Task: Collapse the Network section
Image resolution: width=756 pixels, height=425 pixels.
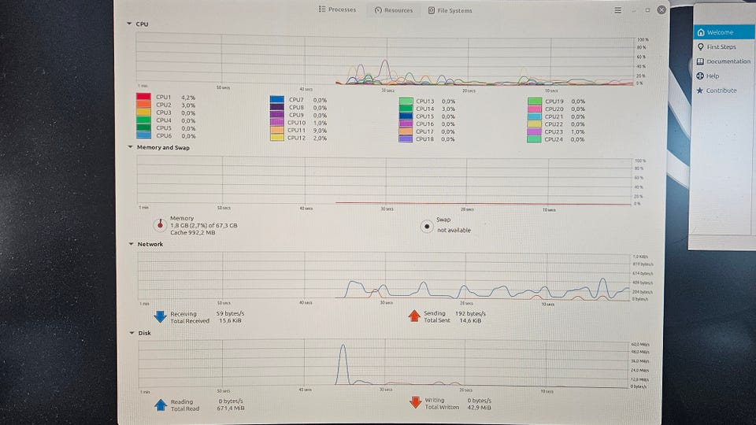Action: [x=131, y=244]
